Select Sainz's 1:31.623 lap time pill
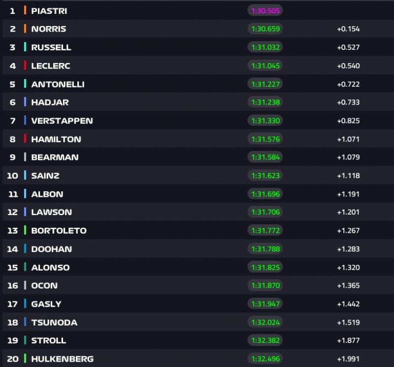Screen dimensions: 394x367 tap(265, 176)
